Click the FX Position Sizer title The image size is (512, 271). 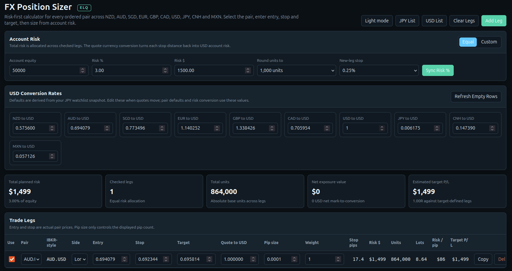point(38,7)
